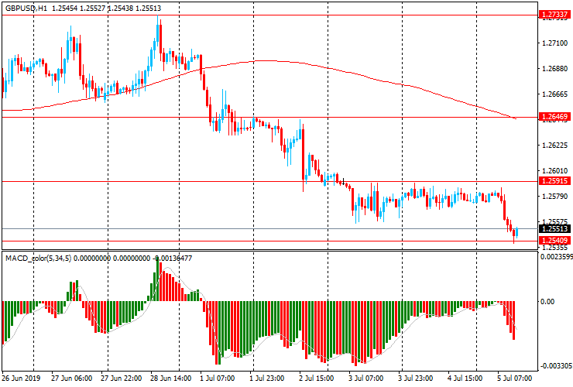Select the 1.25915 red price label

(554, 181)
